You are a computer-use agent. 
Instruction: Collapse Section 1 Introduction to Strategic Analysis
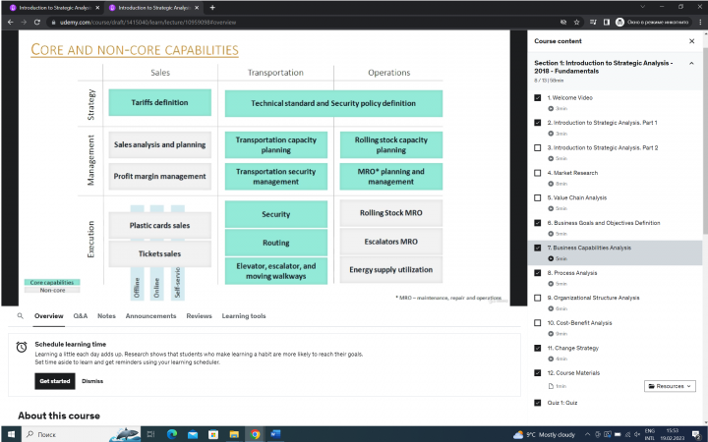[x=691, y=64]
